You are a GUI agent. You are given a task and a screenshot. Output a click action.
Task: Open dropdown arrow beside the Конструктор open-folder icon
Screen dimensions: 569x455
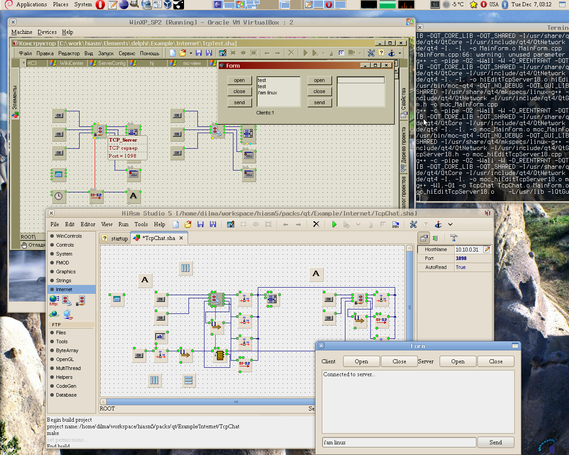191,53
